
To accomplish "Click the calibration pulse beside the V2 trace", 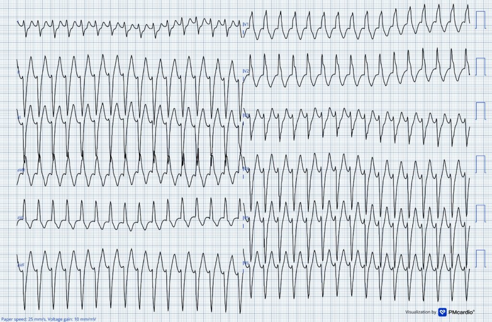I will click(x=480, y=66).
